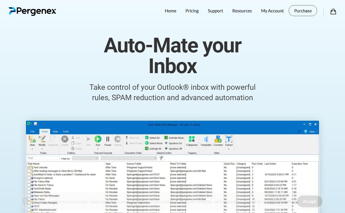
Task: Open My Account link
Action: (272, 11)
